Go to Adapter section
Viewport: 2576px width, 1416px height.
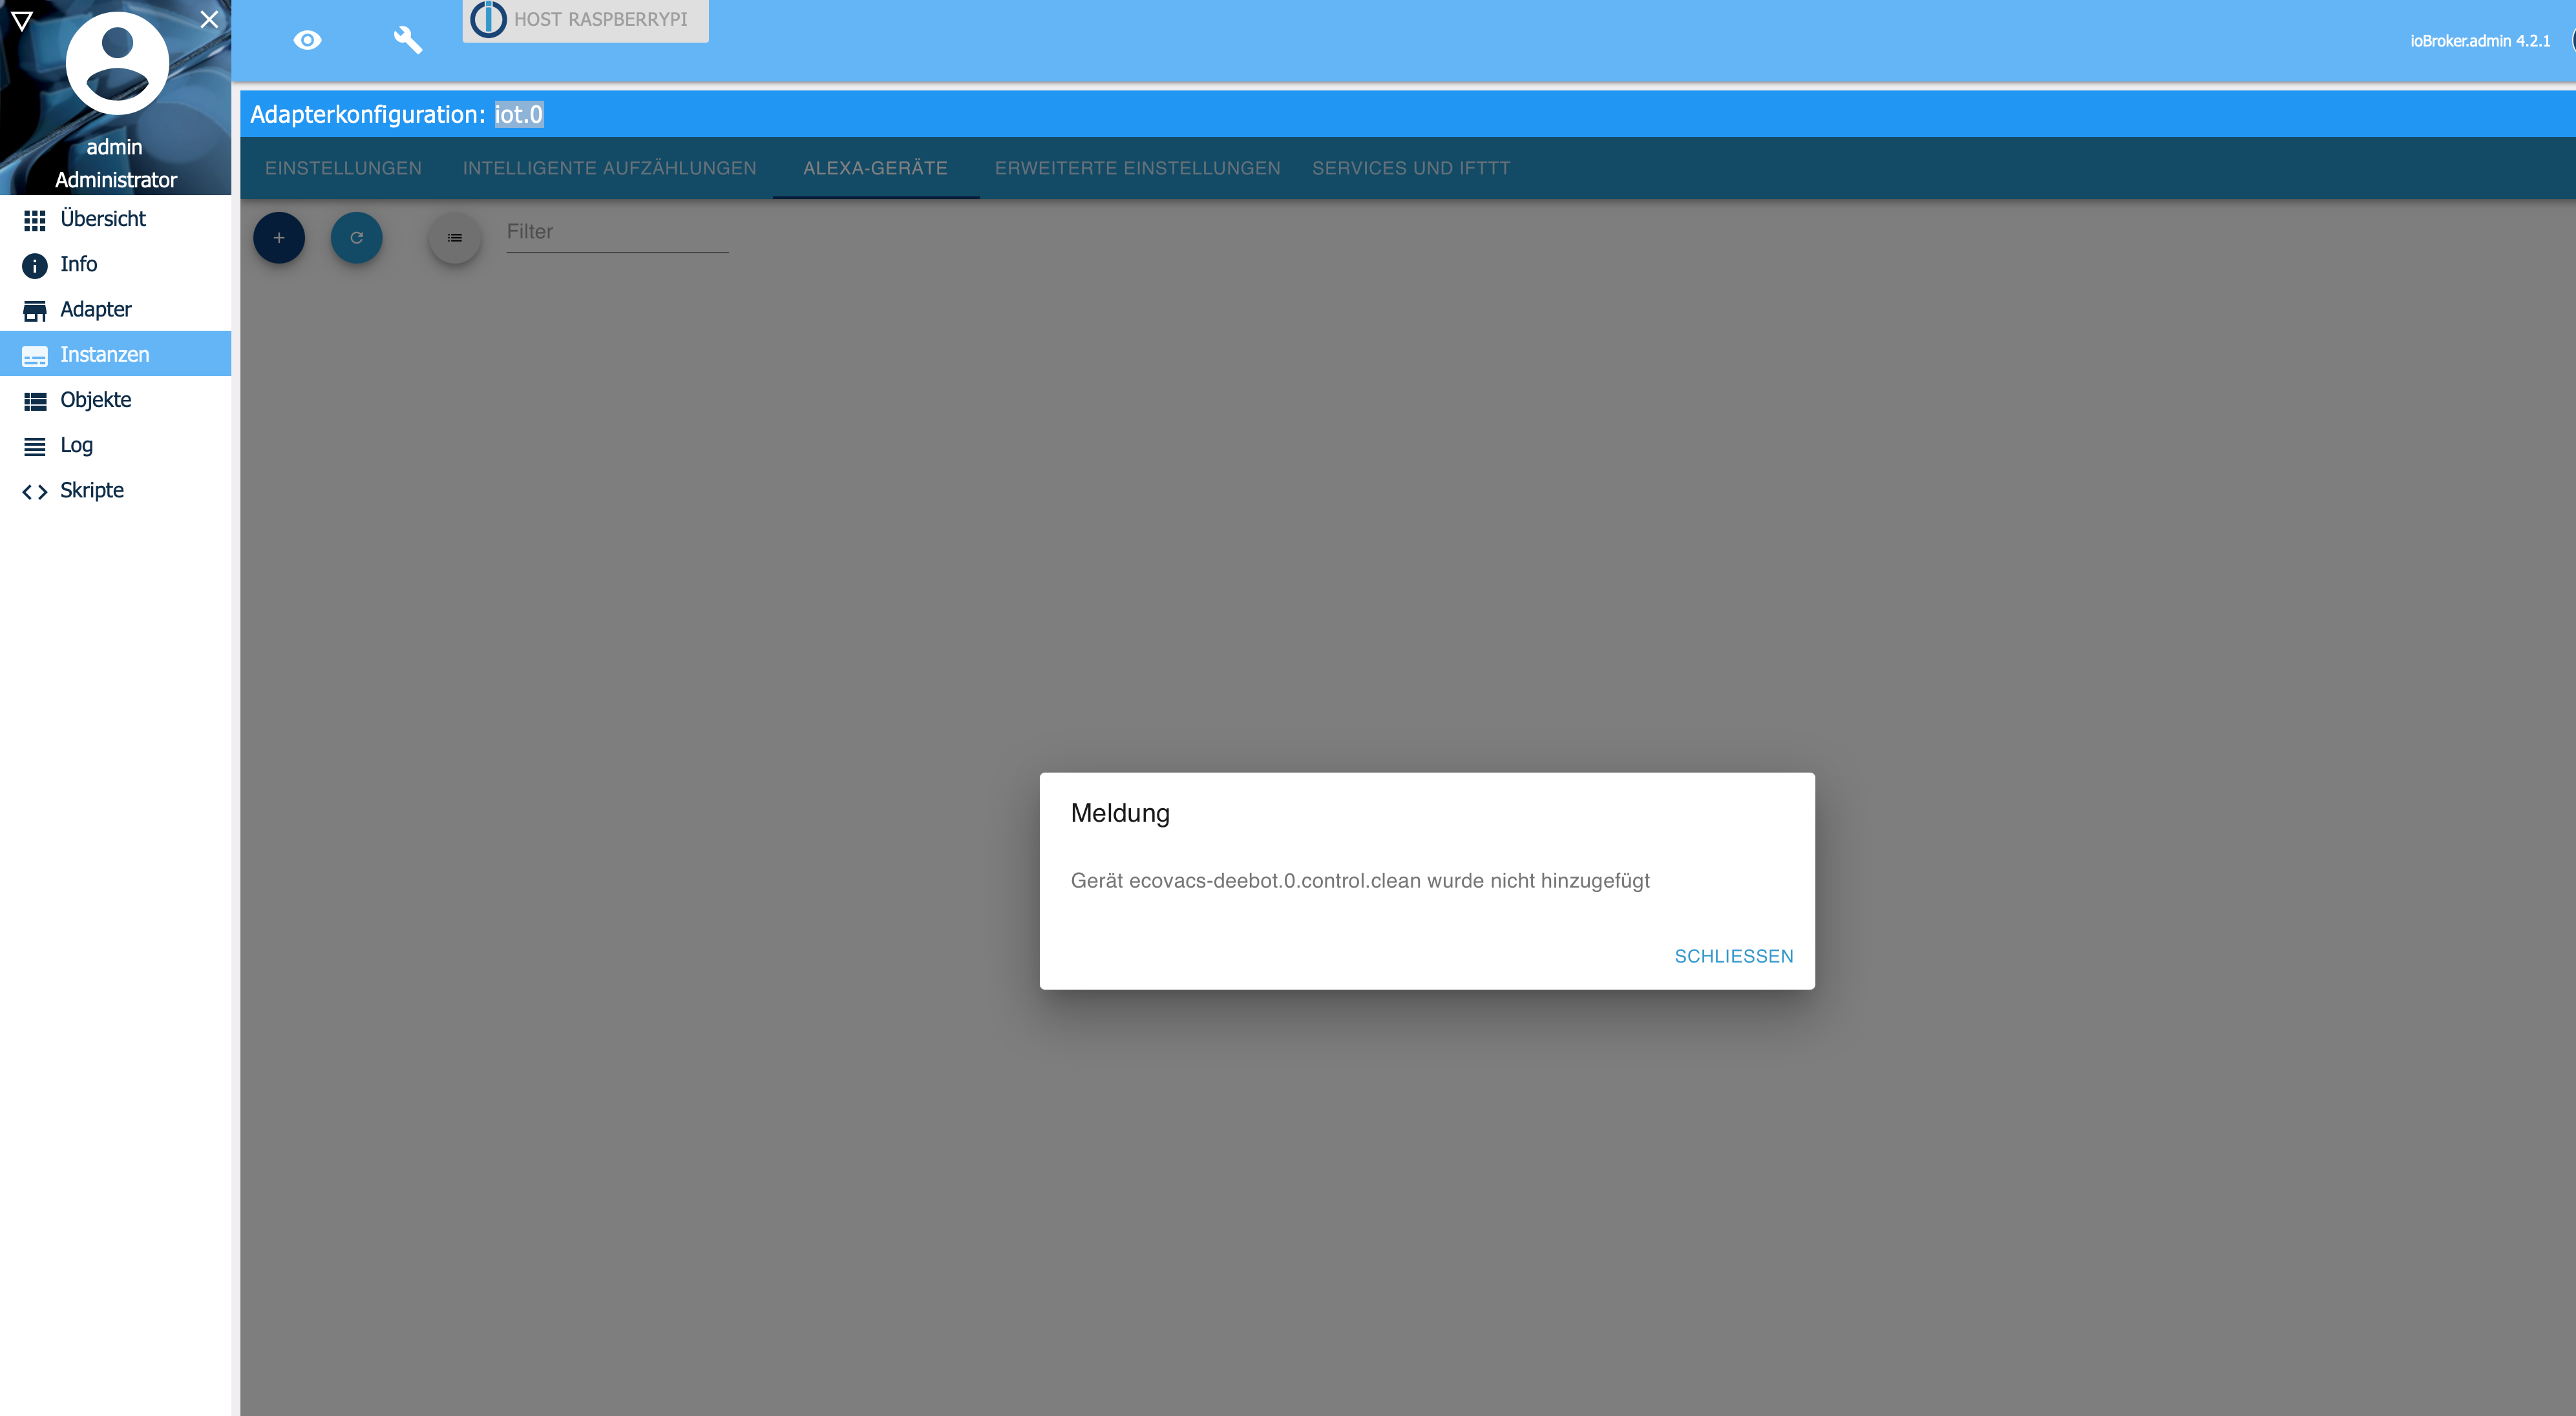[x=95, y=309]
